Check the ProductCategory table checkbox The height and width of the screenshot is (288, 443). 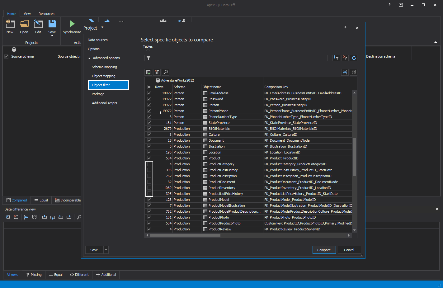149,164
